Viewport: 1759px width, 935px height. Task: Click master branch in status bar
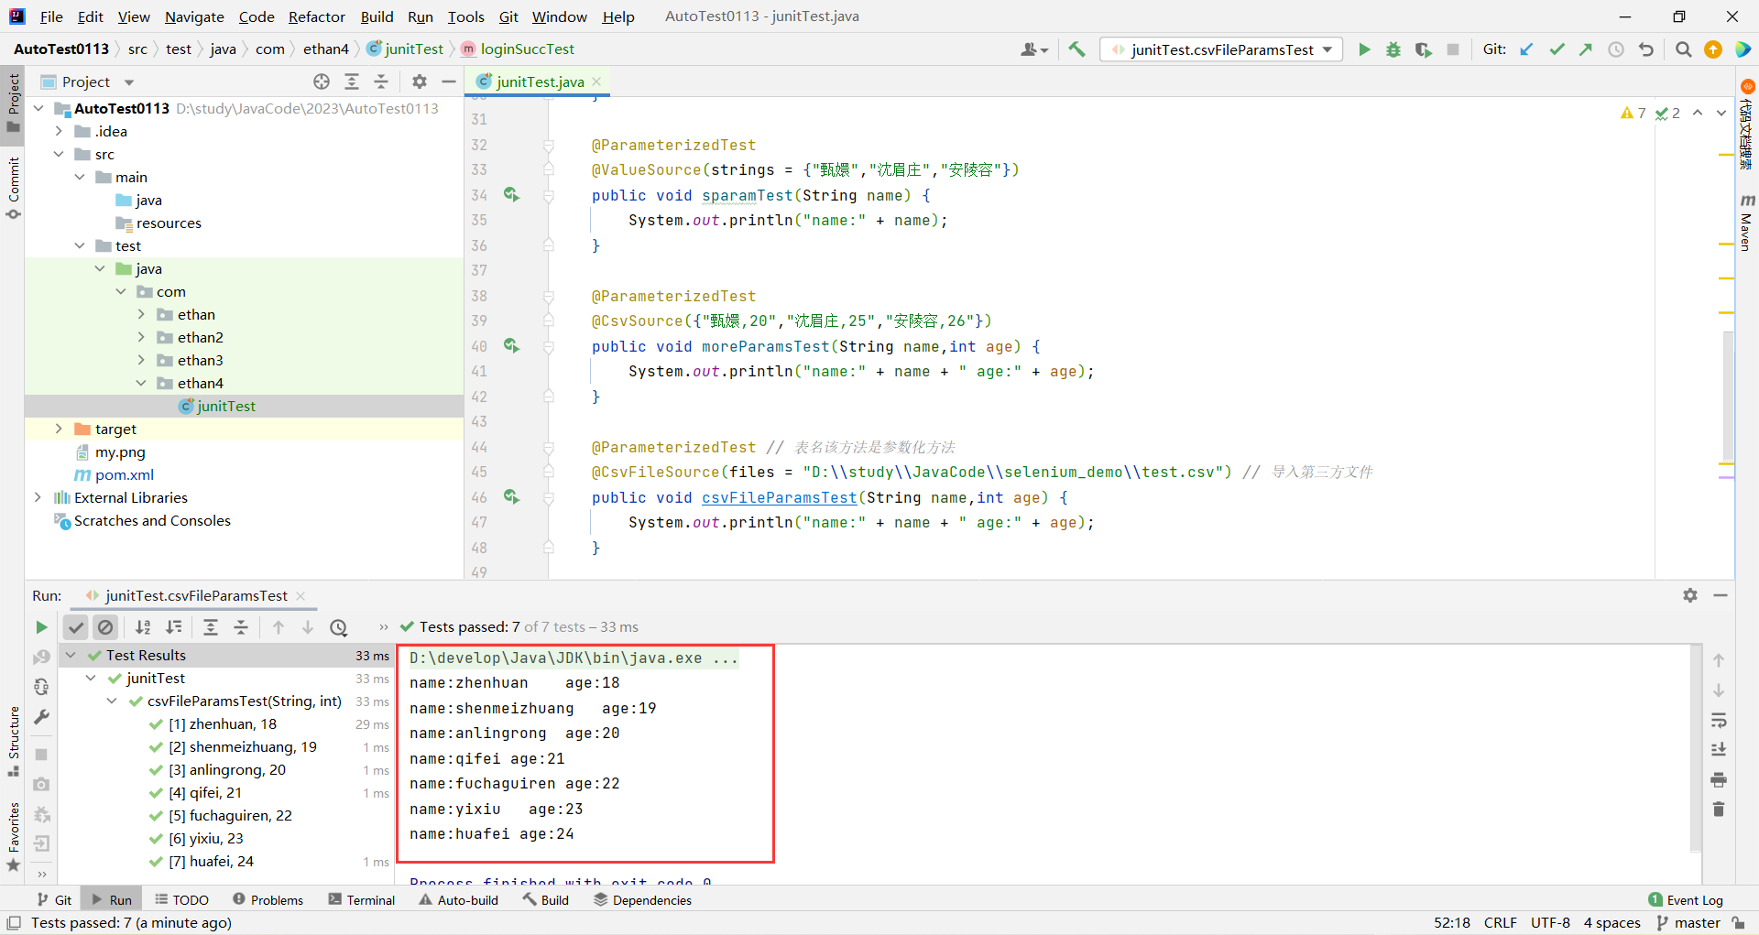(x=1689, y=922)
